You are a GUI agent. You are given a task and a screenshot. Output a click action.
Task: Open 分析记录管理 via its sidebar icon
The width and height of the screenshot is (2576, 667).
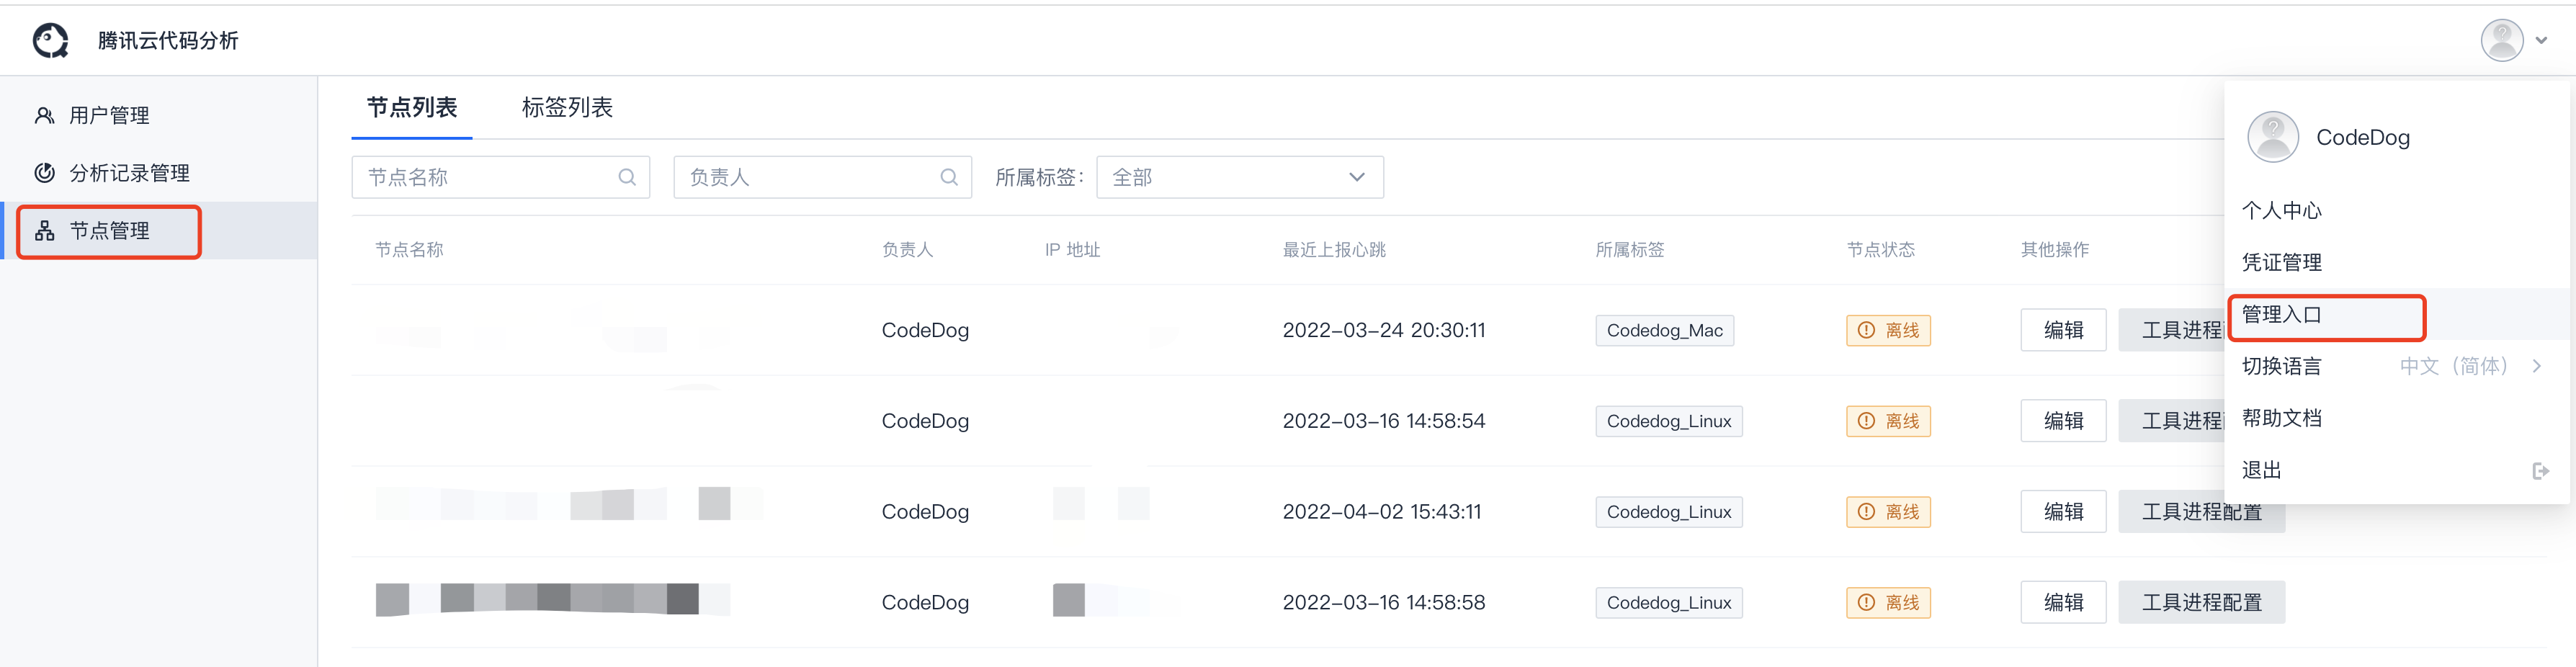click(x=44, y=172)
